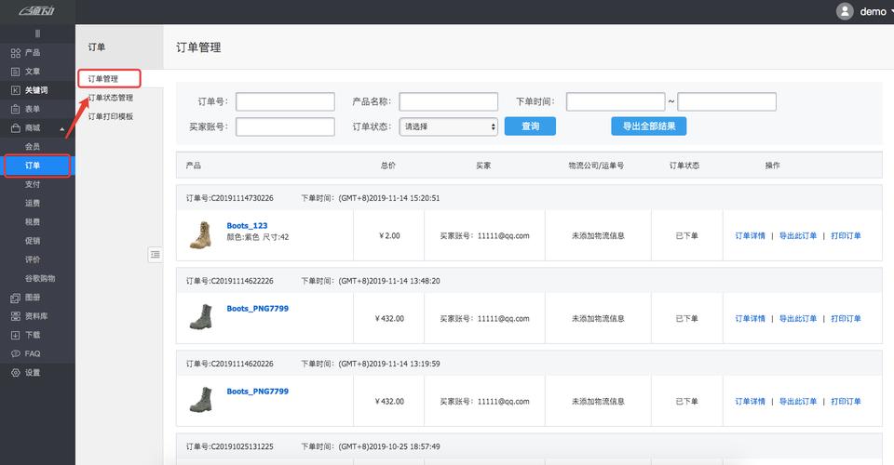This screenshot has width=894, height=465.
Task: Select 谷歌购物 in the sidebar
Action: (40, 278)
